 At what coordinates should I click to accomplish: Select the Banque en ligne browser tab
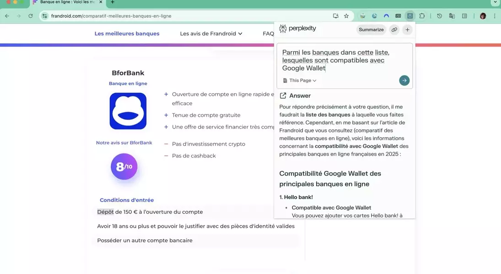[68, 2]
